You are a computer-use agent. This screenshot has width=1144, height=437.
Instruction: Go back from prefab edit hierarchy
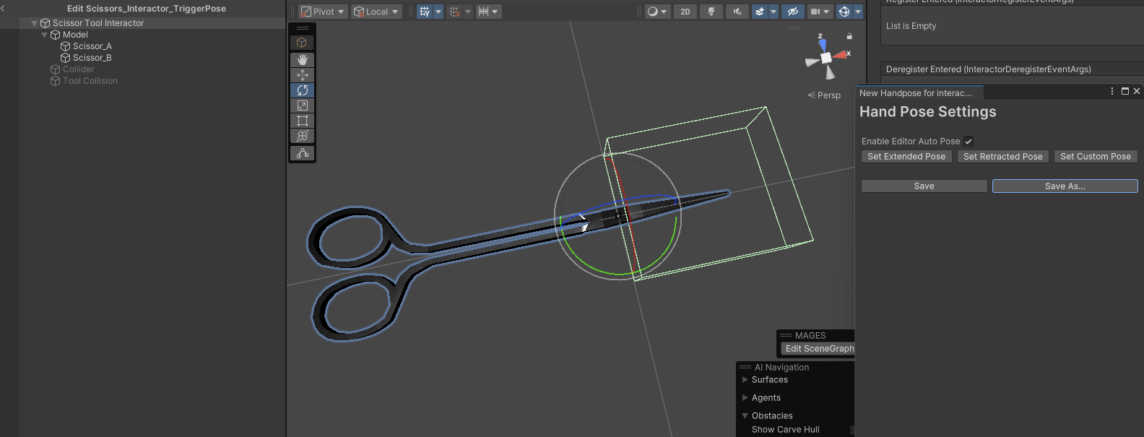[3, 9]
